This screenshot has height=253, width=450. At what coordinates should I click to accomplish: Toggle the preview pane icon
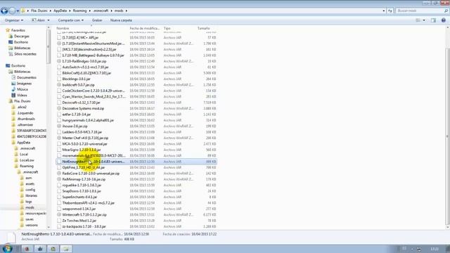433,20
